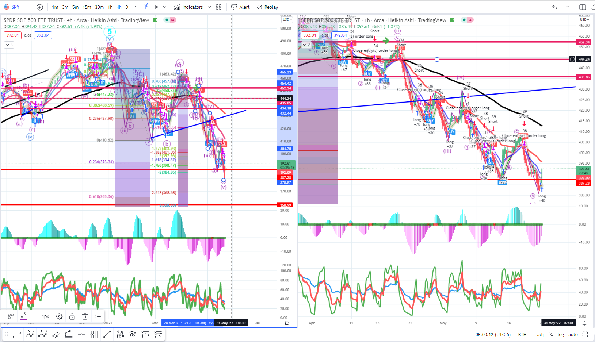Select the ABC correction wave tool
Viewport: 595px width, 342px height.
pos(30,334)
